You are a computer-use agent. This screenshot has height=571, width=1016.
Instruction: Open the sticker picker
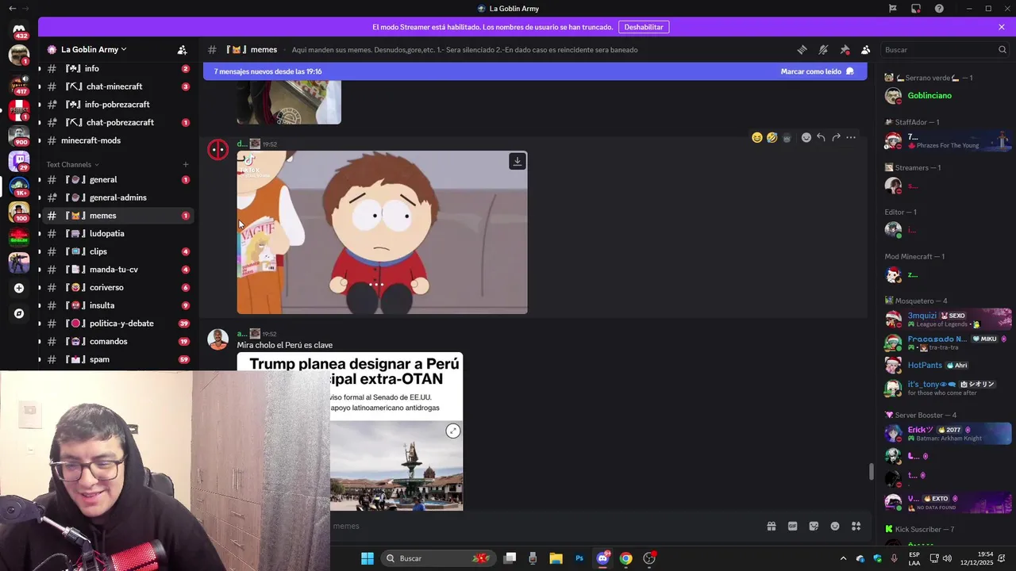coord(814,526)
